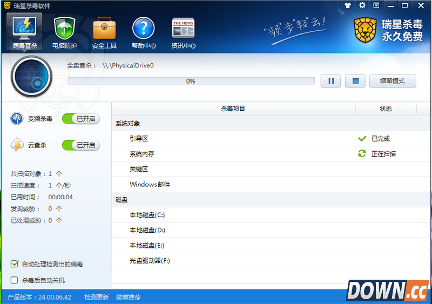Stop the full disk scan
Viewport: 432px width, 304px height.
(x=355, y=81)
